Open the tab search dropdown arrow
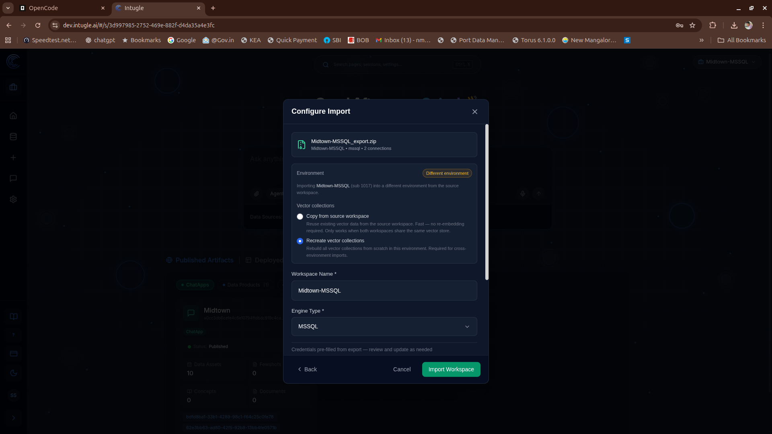772x434 pixels. pos(8,8)
